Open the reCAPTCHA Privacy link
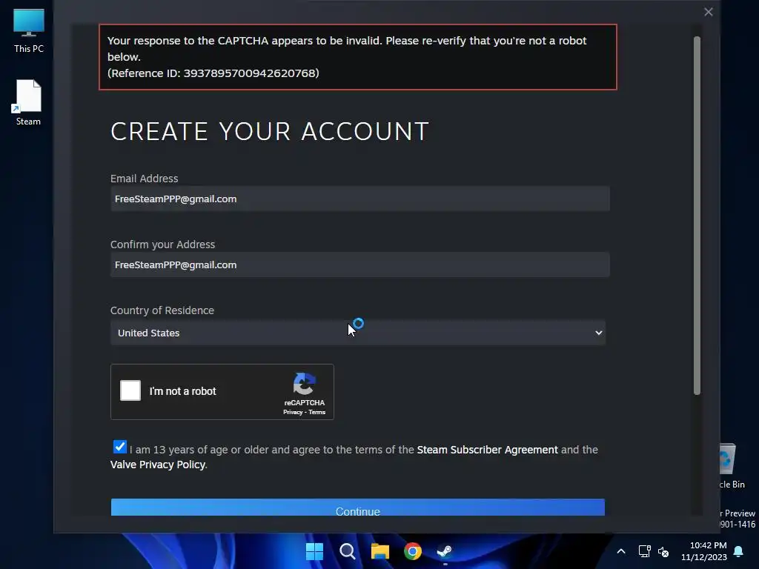 coord(292,412)
